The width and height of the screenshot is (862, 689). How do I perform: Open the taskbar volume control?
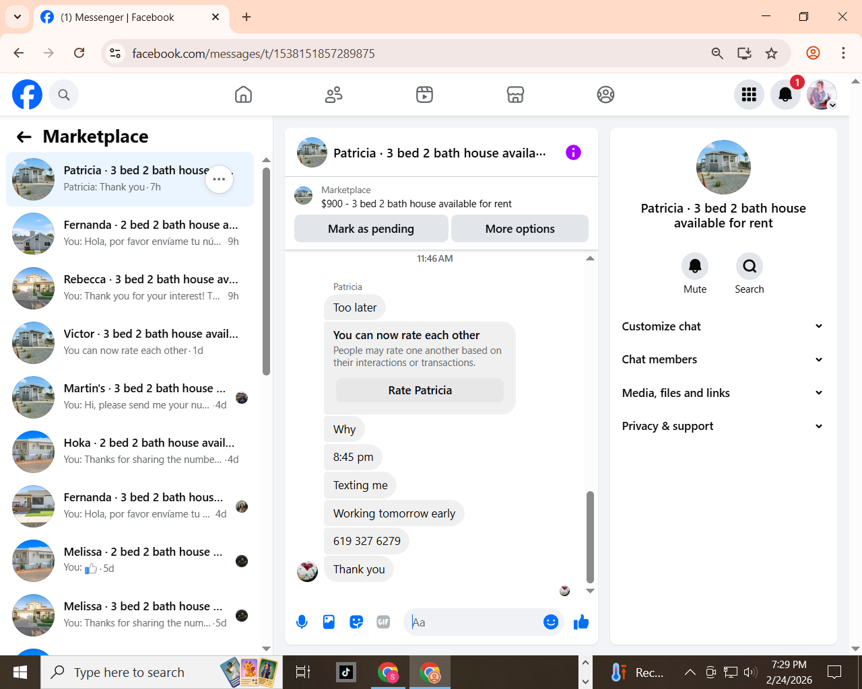click(x=750, y=672)
